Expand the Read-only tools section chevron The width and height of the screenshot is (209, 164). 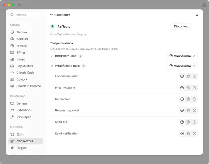click(52, 56)
